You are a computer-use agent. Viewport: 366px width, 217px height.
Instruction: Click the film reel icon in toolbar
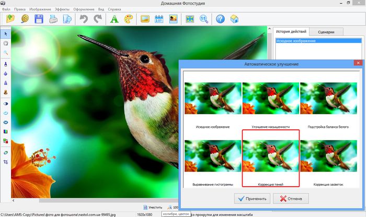coord(25,19)
